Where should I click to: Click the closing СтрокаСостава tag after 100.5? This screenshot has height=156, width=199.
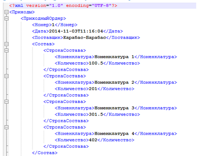[x=66, y=69]
